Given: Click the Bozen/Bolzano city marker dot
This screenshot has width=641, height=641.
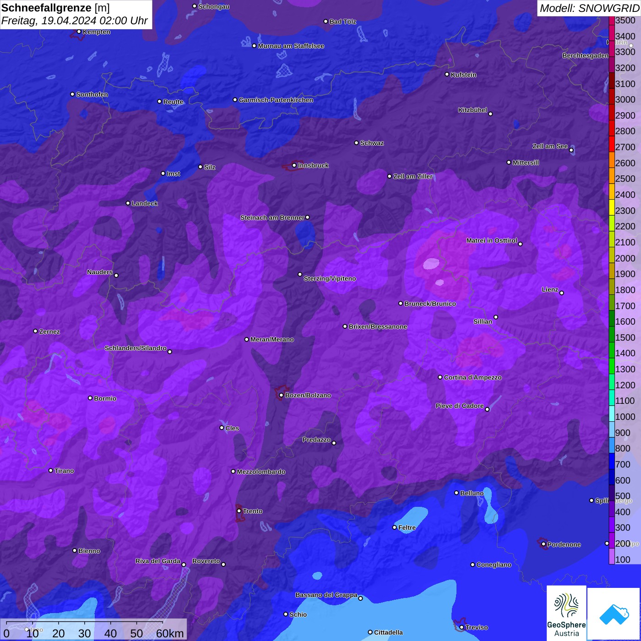Looking at the screenshot, I should [x=282, y=395].
